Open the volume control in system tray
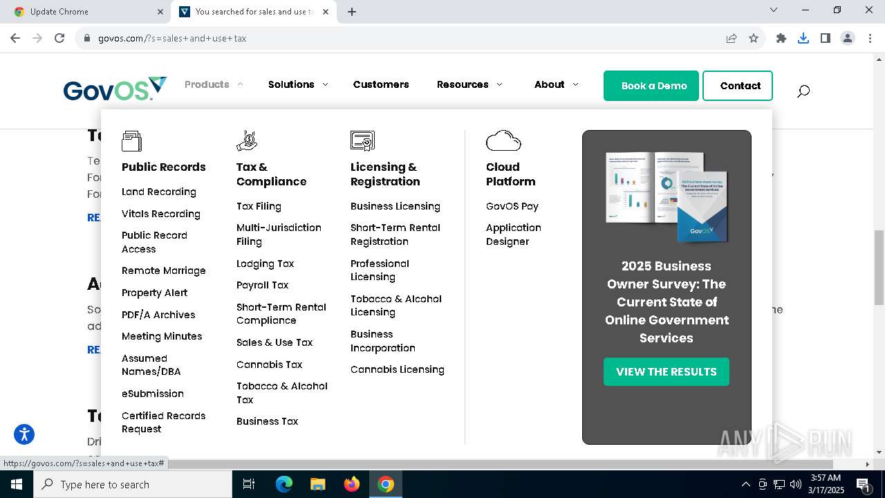Viewport: 885px width, 498px height. click(x=796, y=484)
